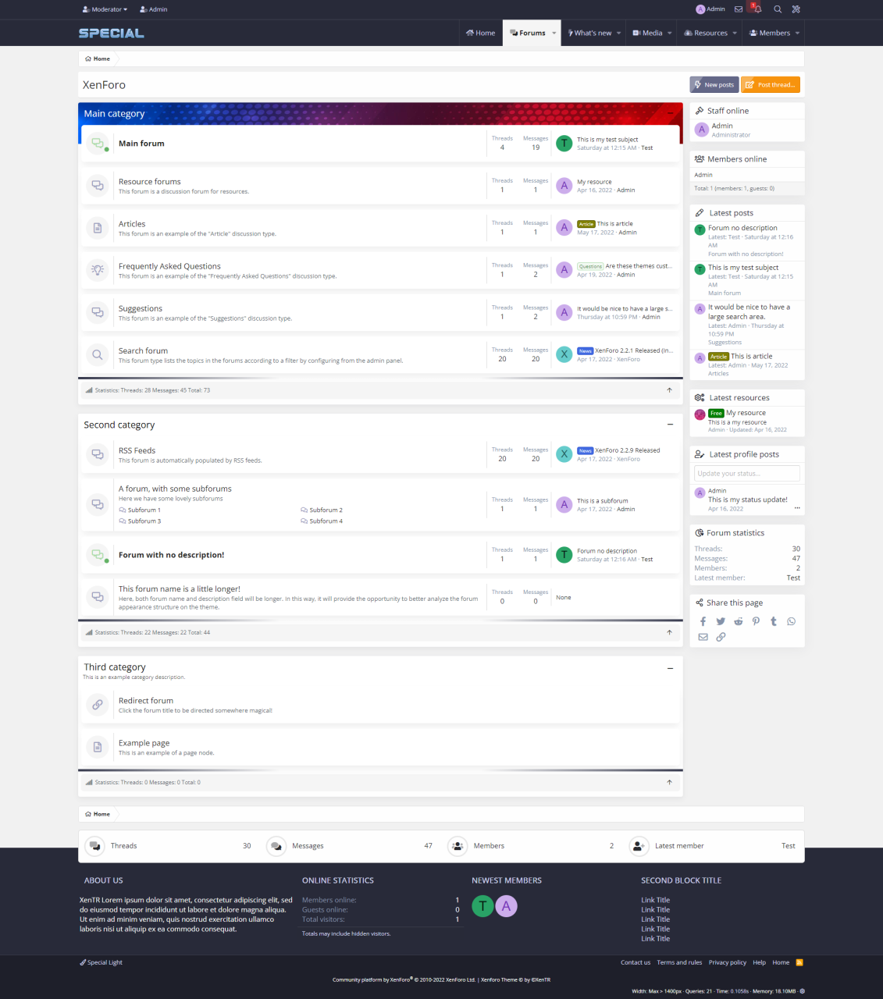Click the search magnifier icon in header
The image size is (883, 999).
778,9
